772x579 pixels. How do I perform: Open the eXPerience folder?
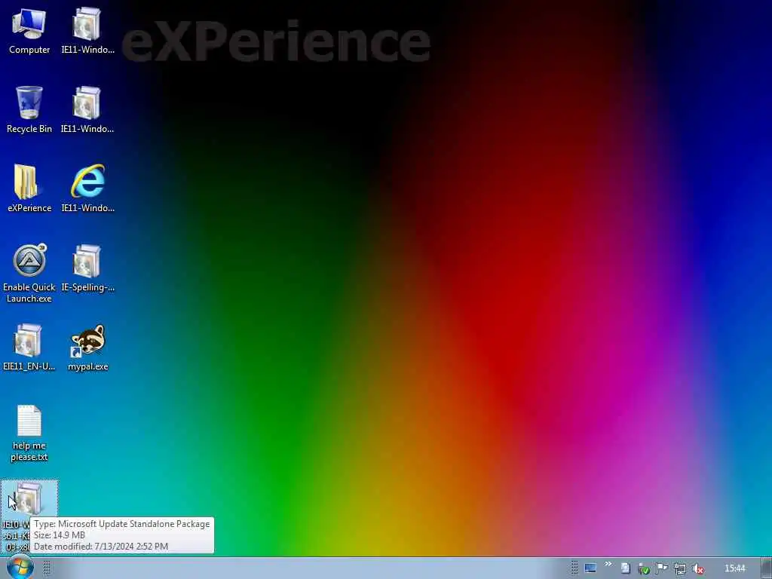tap(29, 188)
